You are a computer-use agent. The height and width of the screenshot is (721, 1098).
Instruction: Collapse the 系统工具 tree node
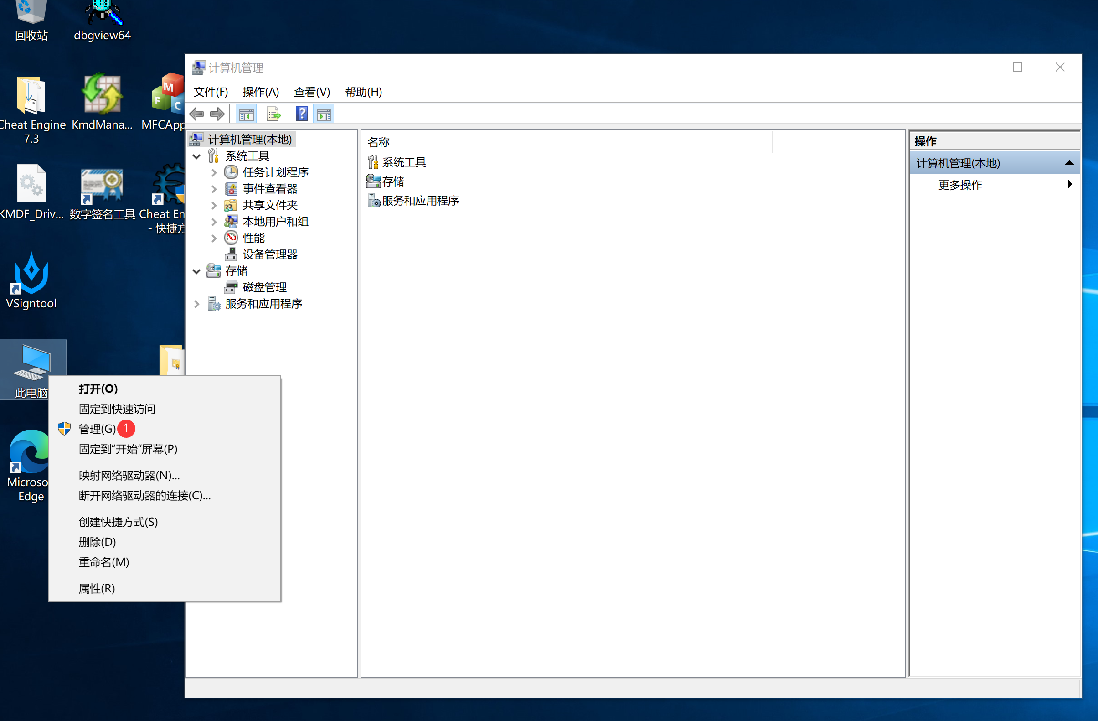click(196, 156)
